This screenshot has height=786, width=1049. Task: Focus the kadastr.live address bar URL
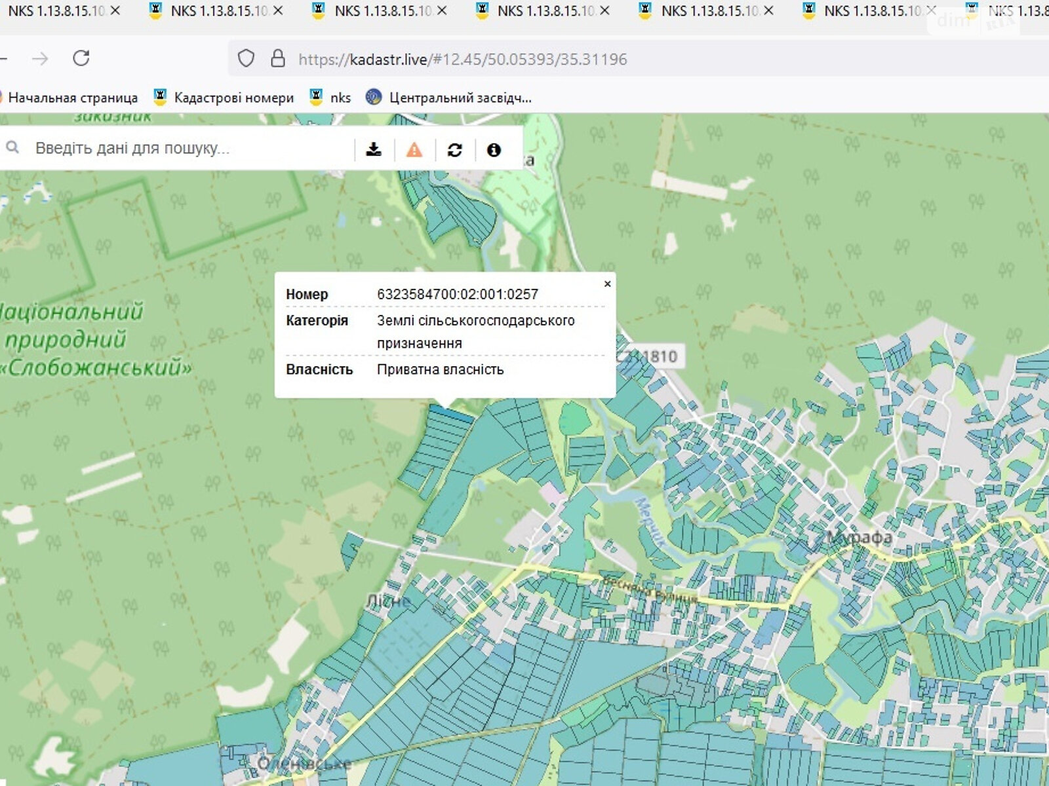click(462, 60)
